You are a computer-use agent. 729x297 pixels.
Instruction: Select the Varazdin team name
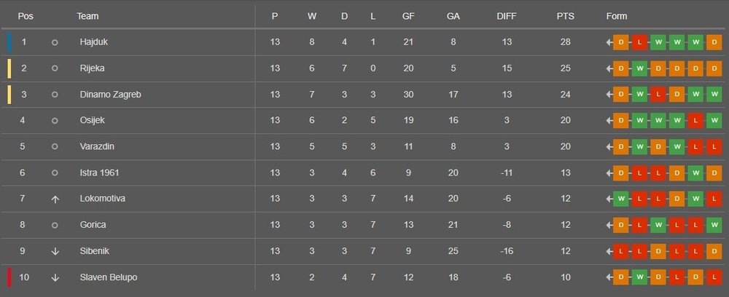97,147
